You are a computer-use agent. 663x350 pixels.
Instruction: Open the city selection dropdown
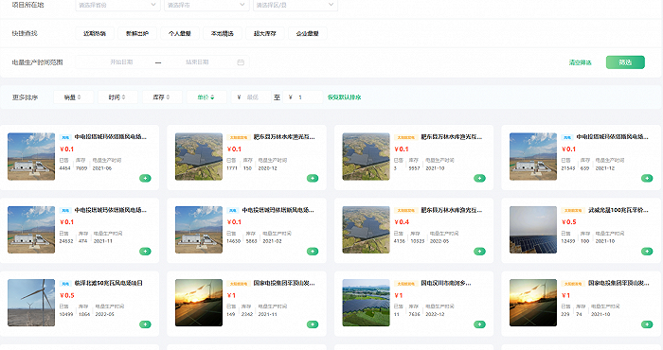[206, 5]
